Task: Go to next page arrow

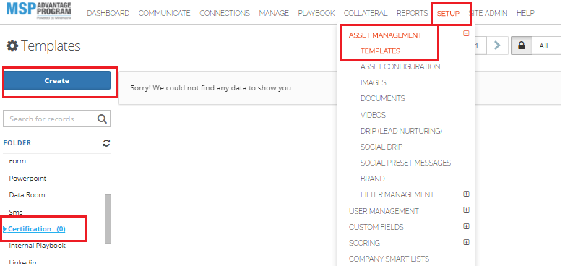Action: pos(497,46)
